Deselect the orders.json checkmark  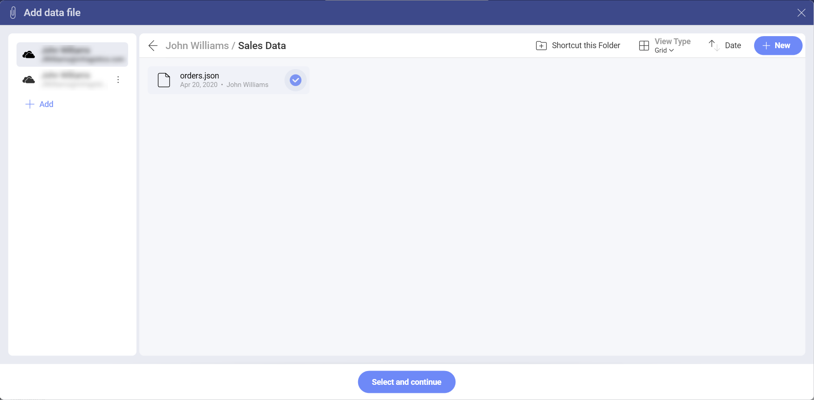296,80
